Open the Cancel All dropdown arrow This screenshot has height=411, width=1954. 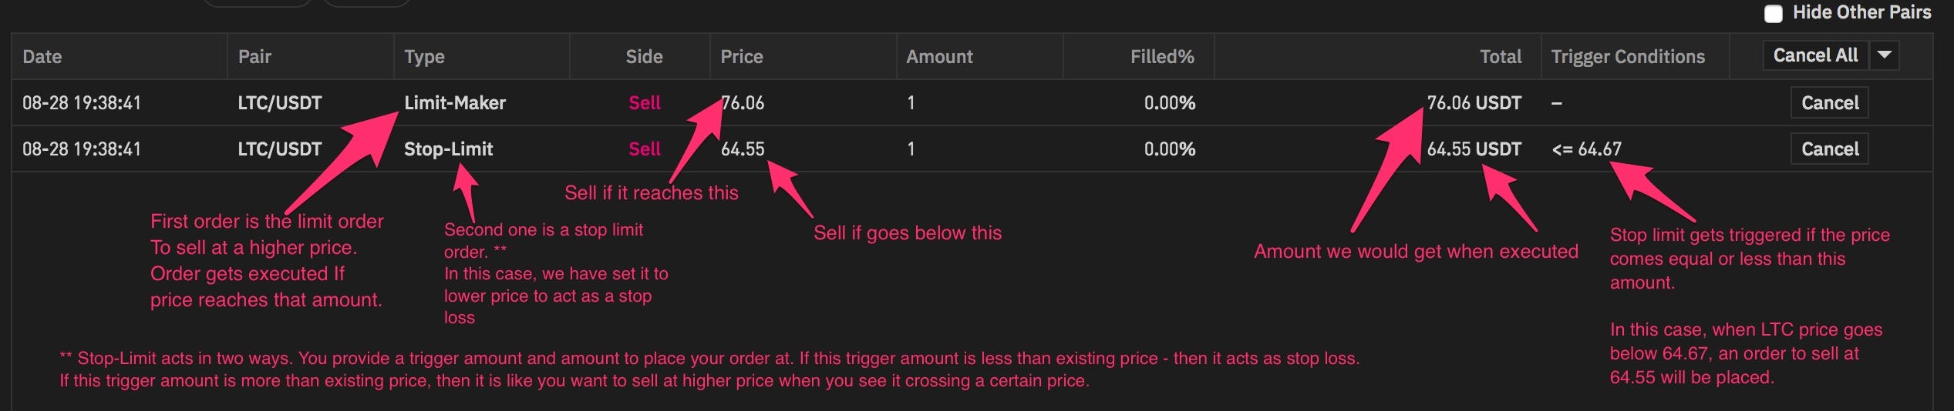(x=1884, y=55)
